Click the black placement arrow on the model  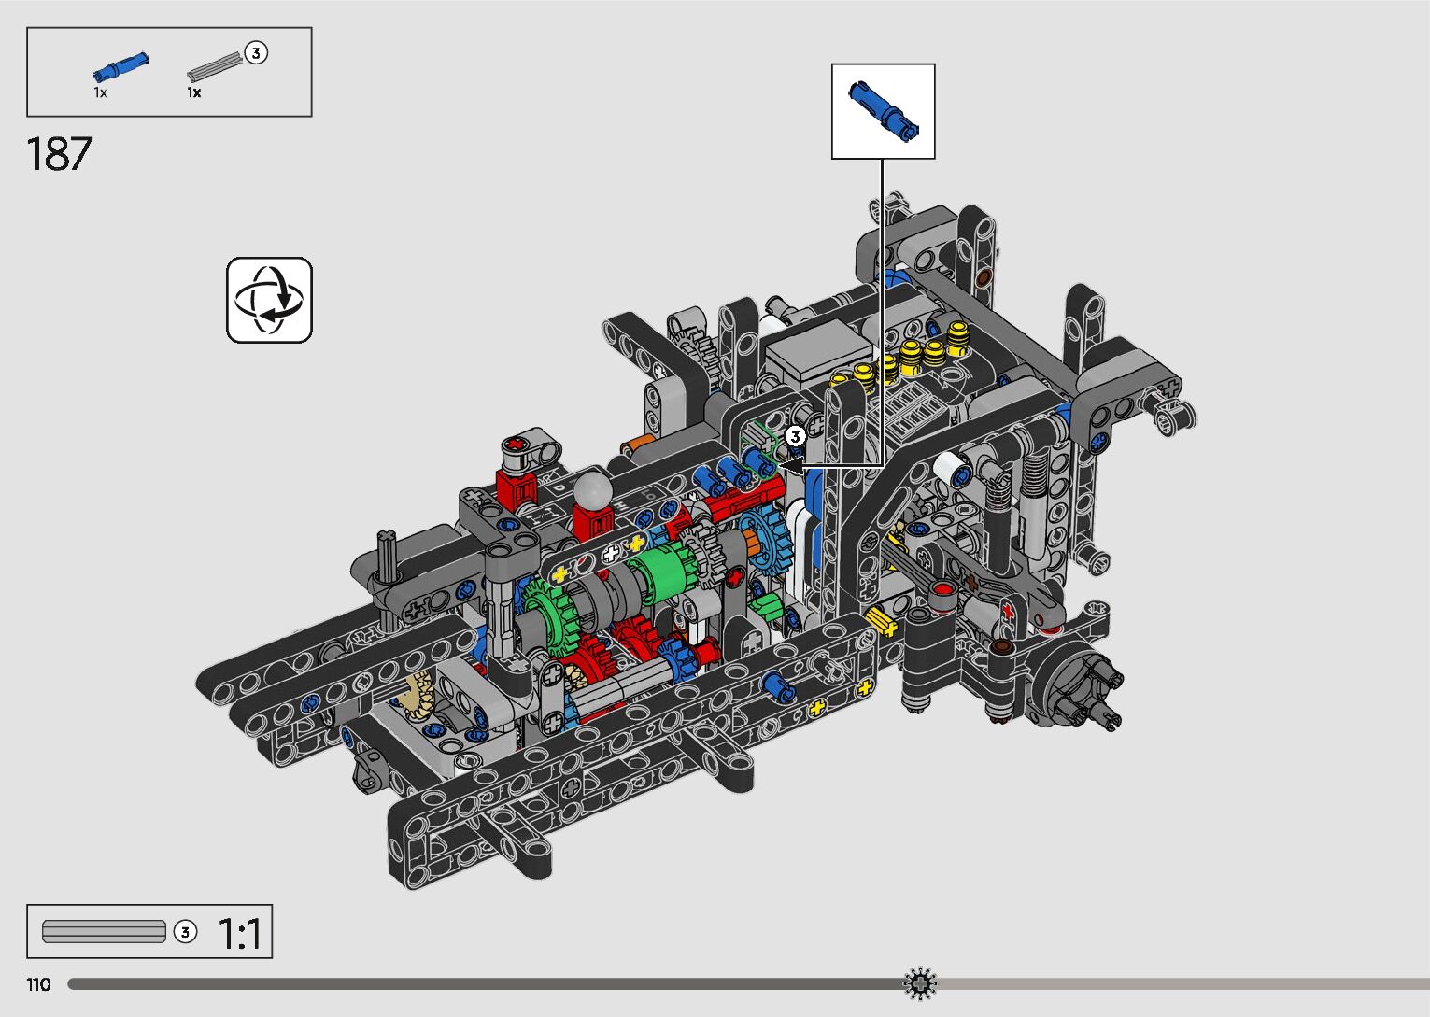(x=792, y=462)
